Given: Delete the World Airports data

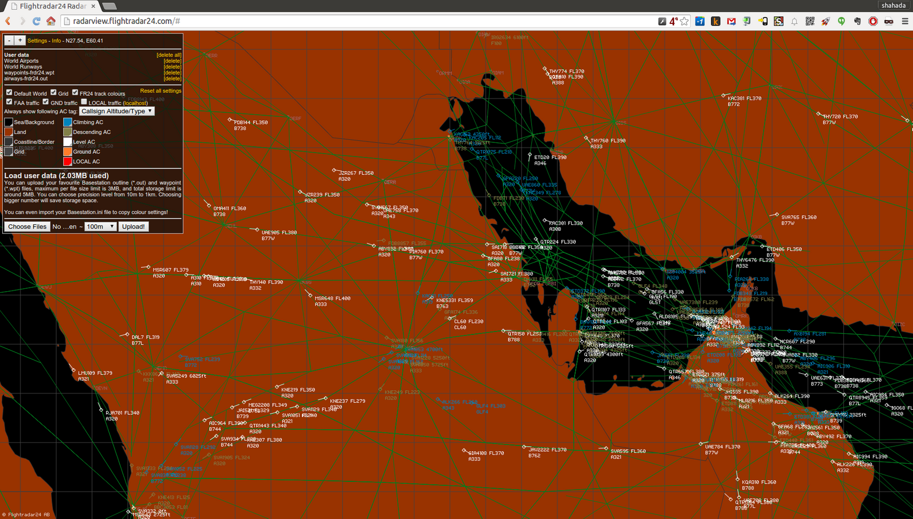Looking at the screenshot, I should pyautogui.click(x=172, y=61).
